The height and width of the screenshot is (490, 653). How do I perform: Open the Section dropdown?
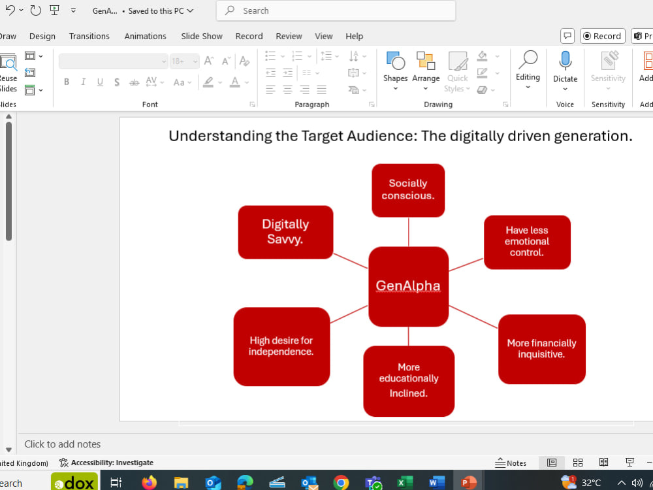click(x=34, y=90)
